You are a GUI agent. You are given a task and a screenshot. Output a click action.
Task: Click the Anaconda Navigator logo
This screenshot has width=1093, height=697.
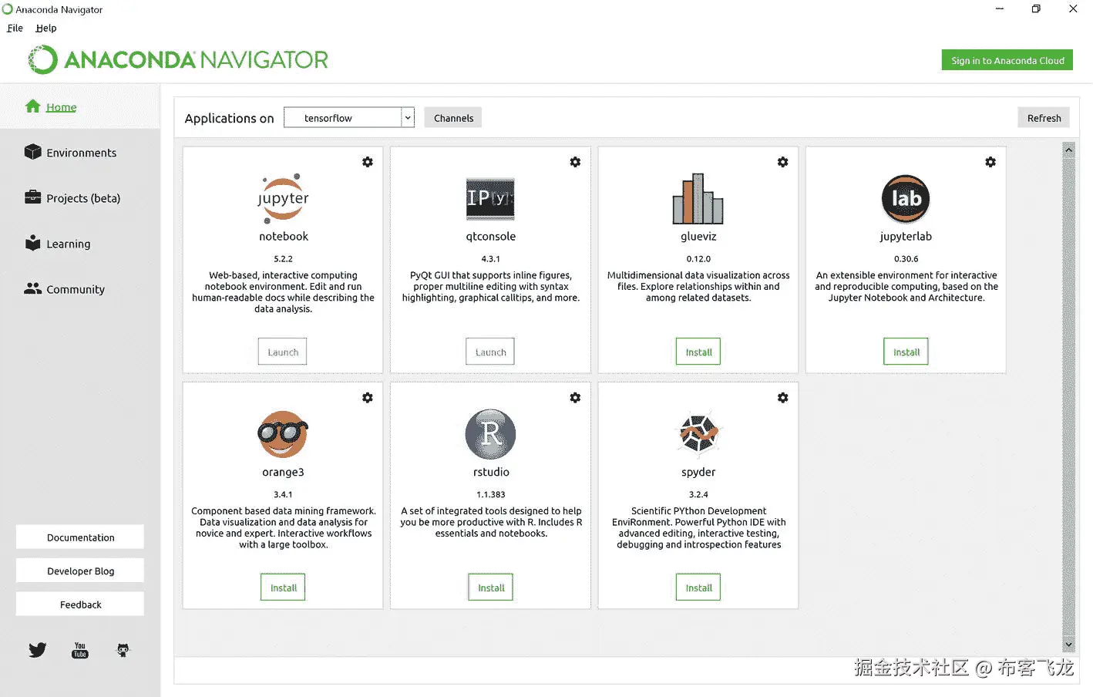[x=178, y=59]
